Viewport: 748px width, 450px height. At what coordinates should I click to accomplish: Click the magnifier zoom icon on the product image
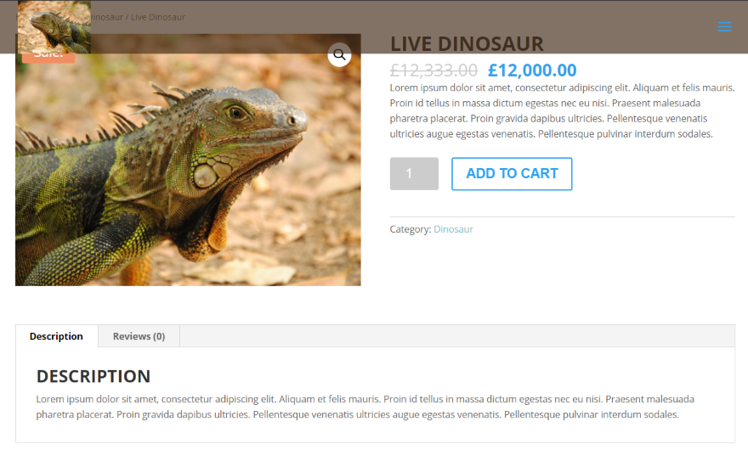click(x=339, y=55)
